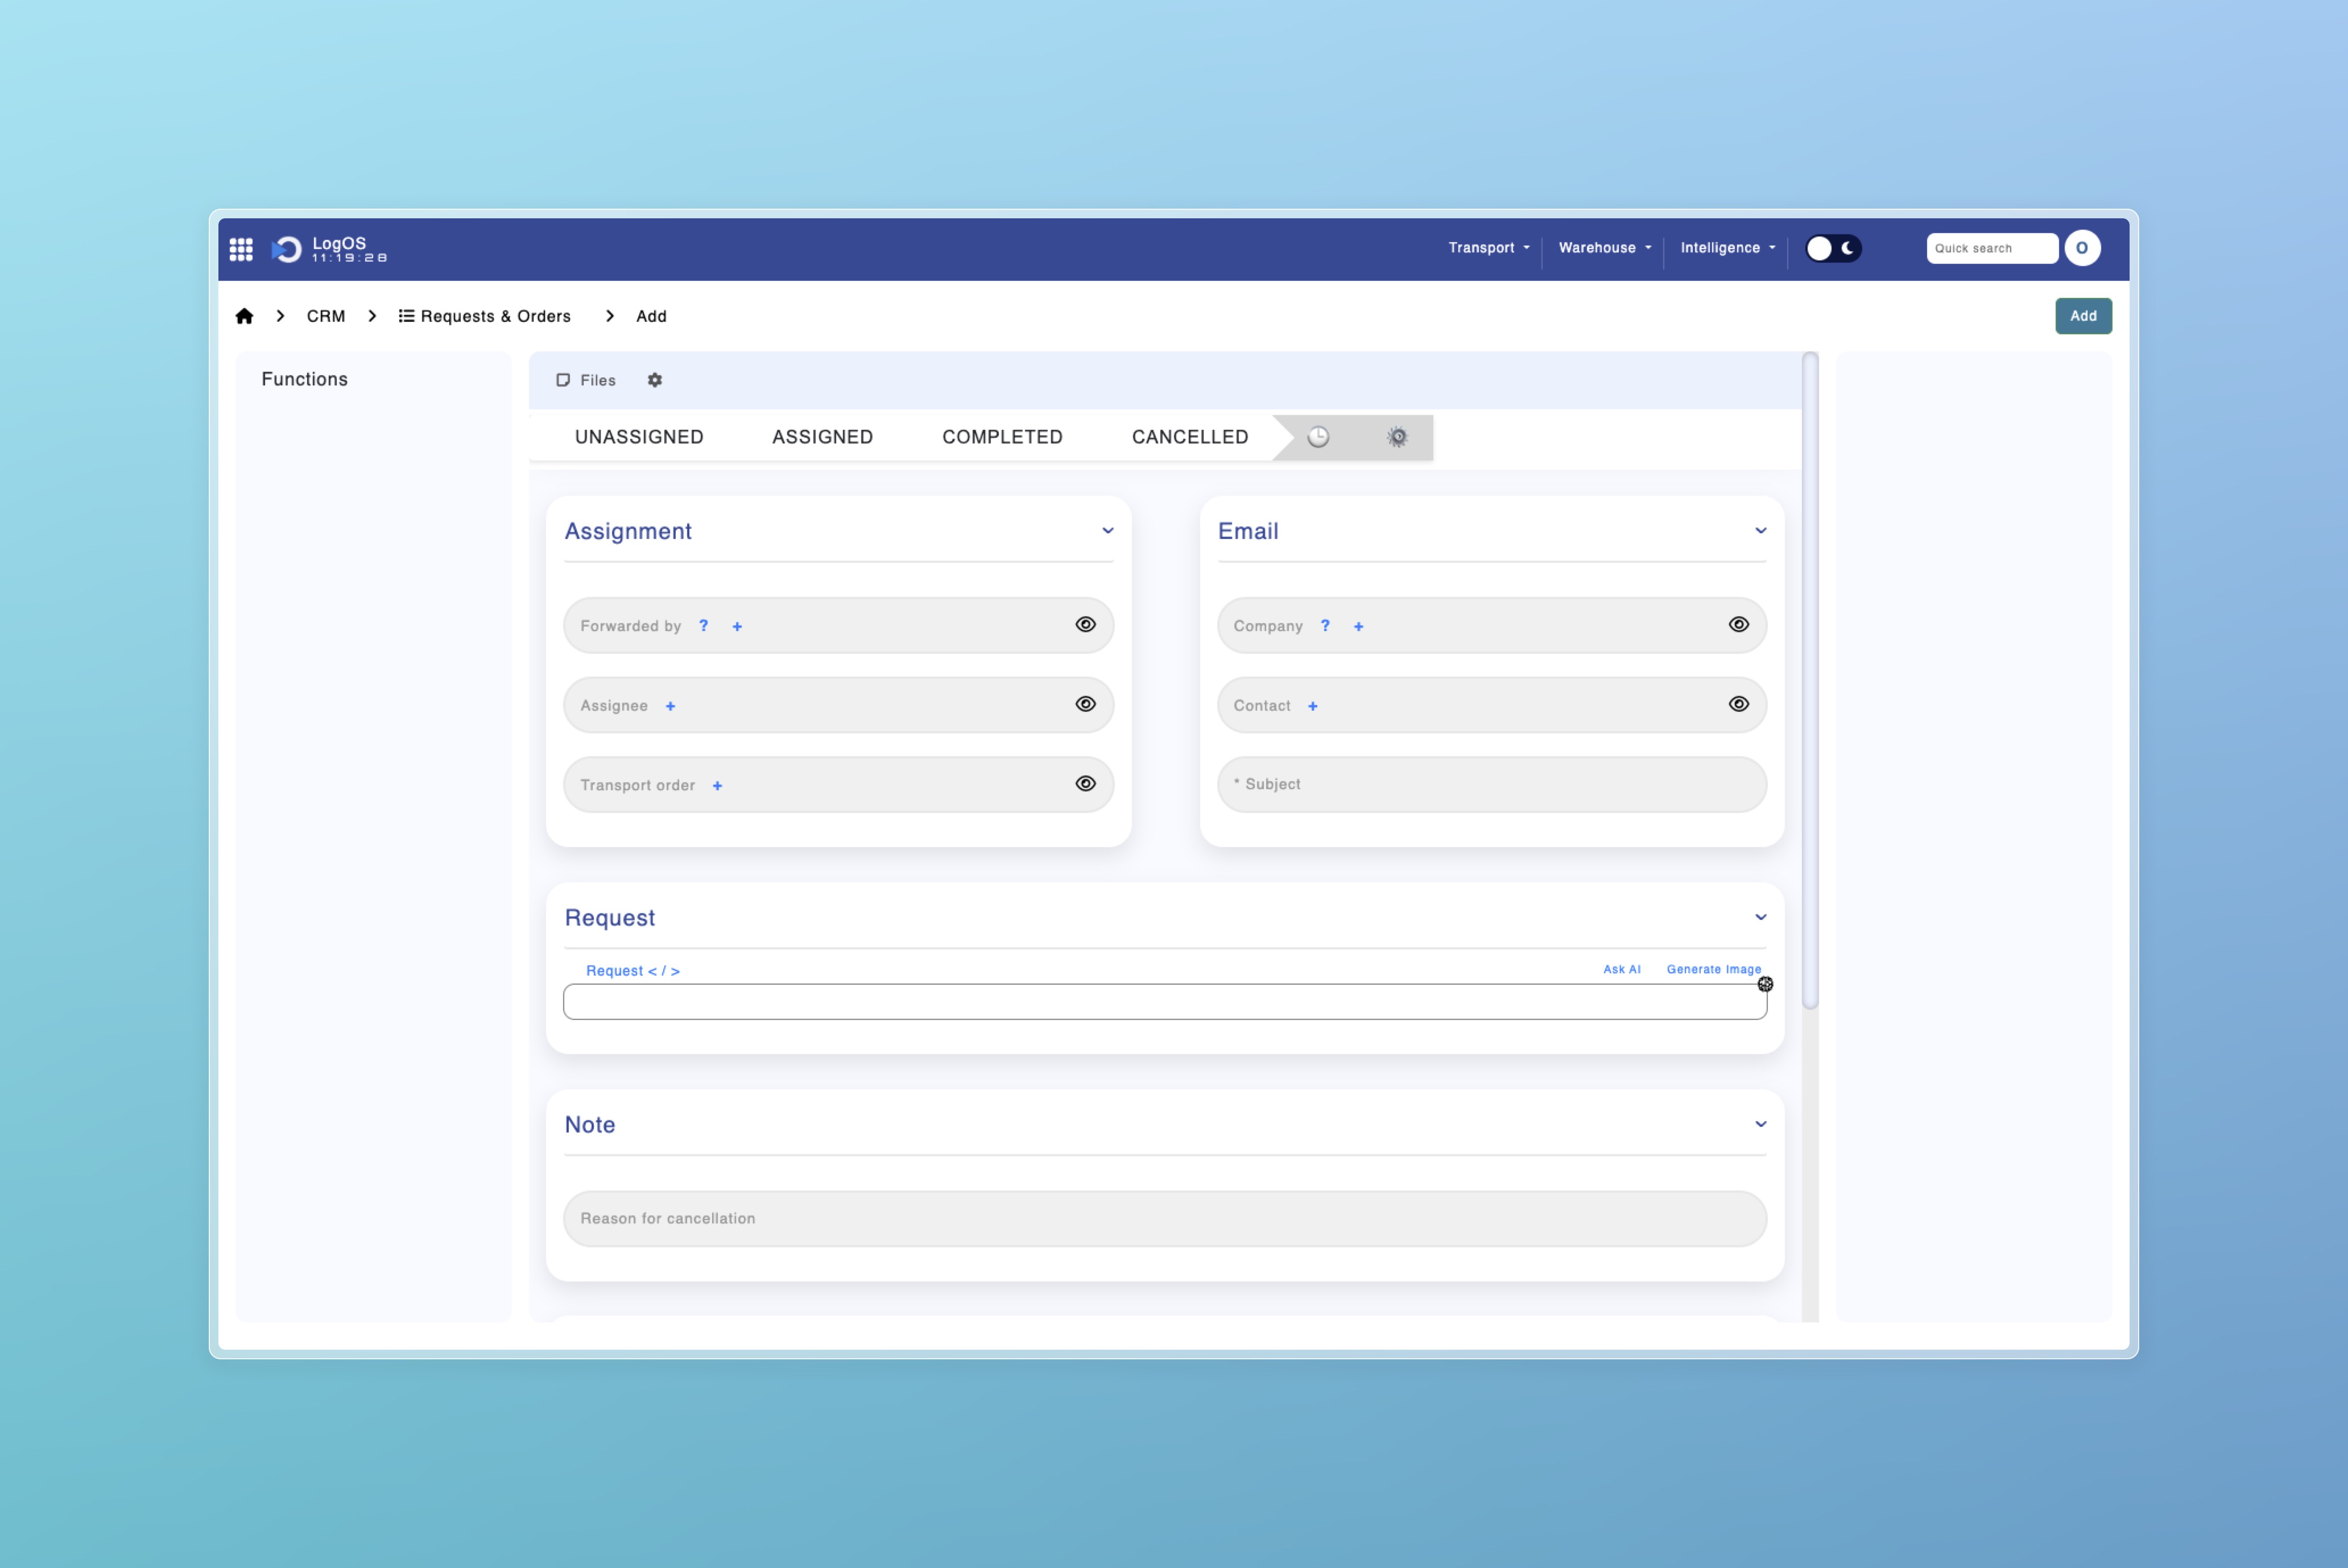
Task: Add a Transport order with plus icon
Action: tap(717, 786)
